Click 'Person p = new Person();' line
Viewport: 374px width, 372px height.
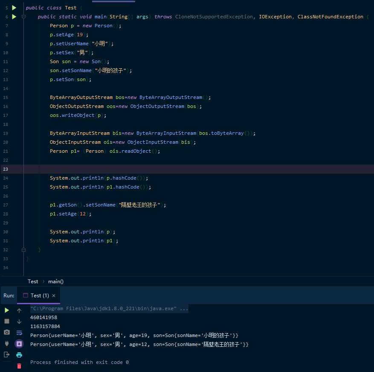pyautogui.click(x=85, y=26)
